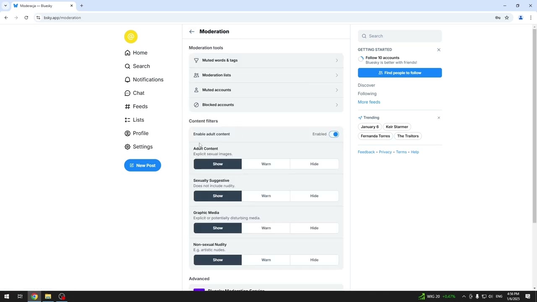Screen dimensions: 537x302
Task: Open the tab search dropdown arrow
Action: click(x=5, y=6)
